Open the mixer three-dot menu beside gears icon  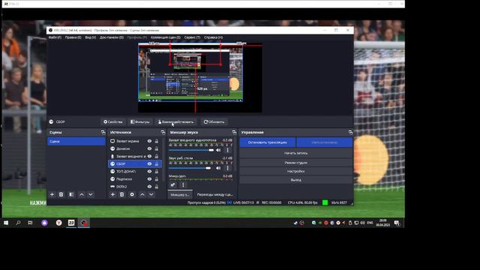(x=183, y=185)
